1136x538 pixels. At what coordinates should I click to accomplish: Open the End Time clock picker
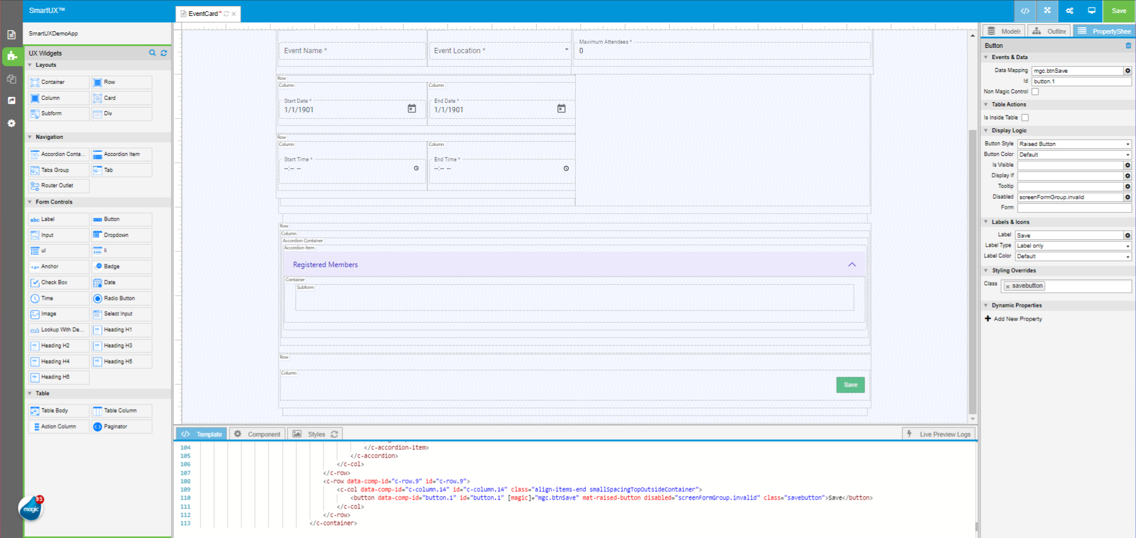click(x=566, y=168)
